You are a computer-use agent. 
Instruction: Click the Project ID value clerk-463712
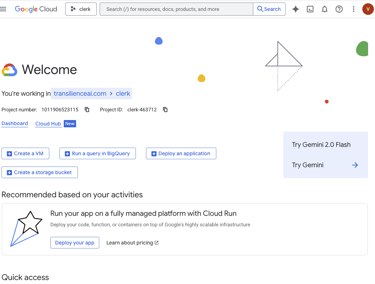142,110
